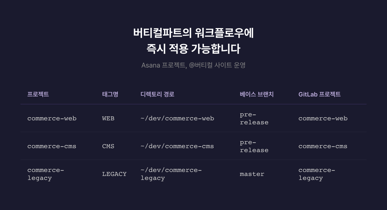Click commerce-web in the 프로젝트 column
This screenshot has height=210, width=387.
52,118
